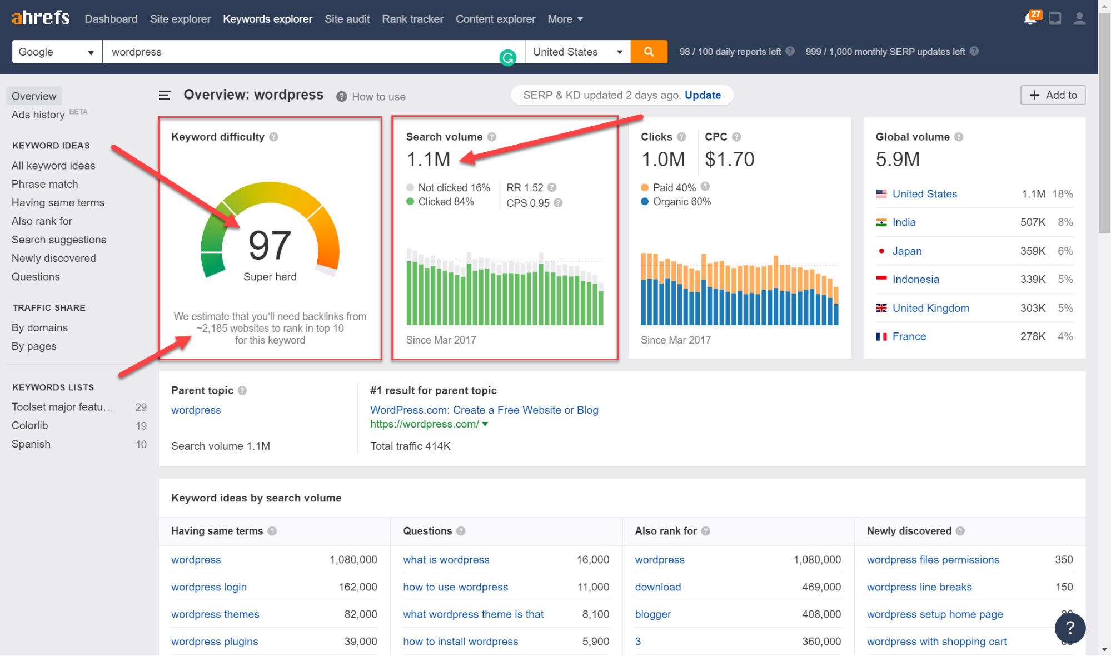Click the wordpress login keyword link

[208, 587]
